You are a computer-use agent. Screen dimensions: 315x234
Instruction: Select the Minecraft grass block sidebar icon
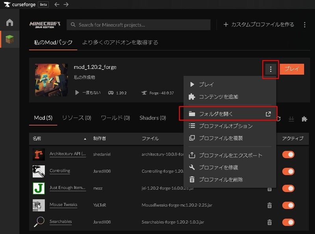point(9,39)
